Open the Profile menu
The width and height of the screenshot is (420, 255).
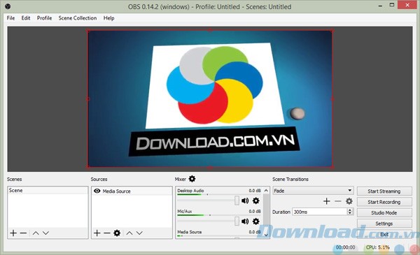45,18
